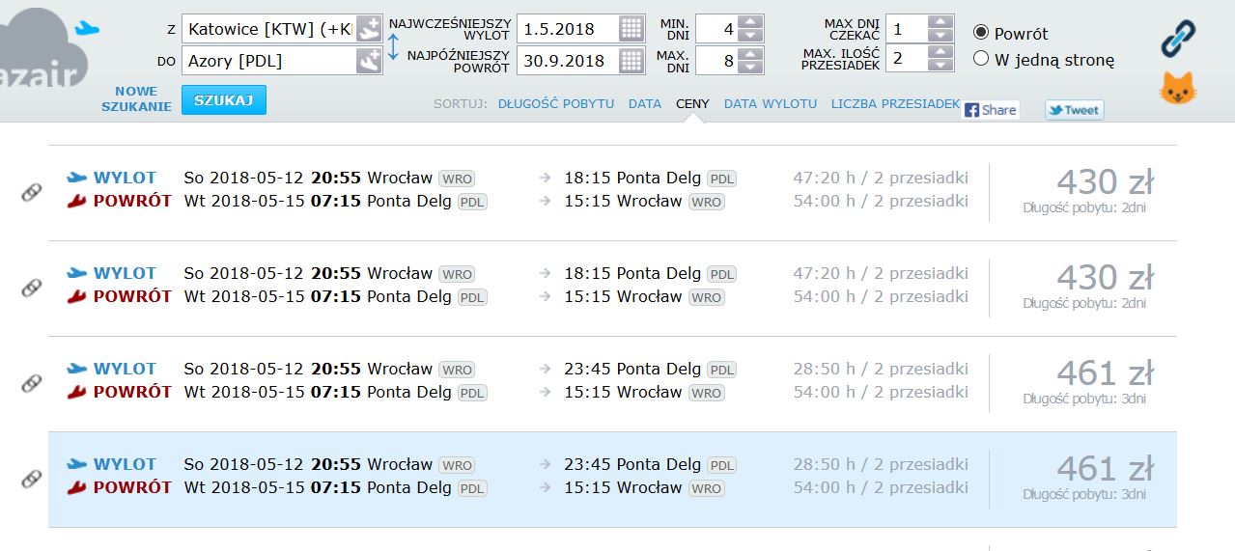Click the blue SZUKAJ search button
The width and height of the screenshot is (1235, 551).
[224, 100]
